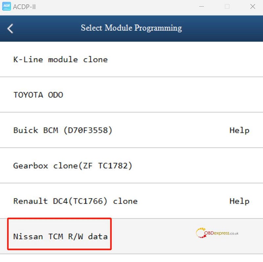Close the ACDP-II window
This screenshot has height=262, width=263.
[x=252, y=7]
